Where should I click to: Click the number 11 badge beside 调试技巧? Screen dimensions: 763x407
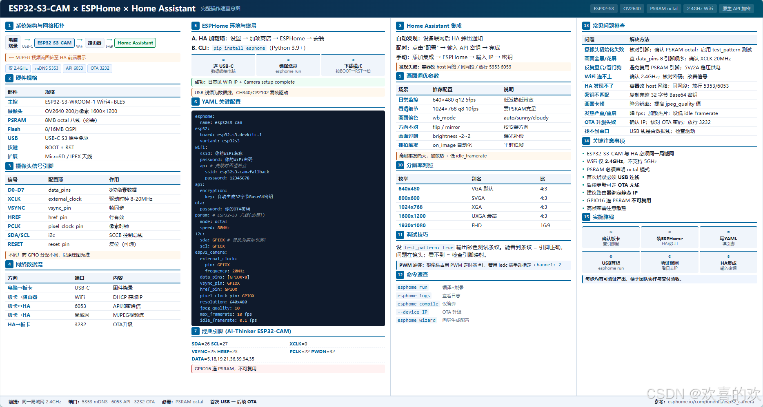click(400, 234)
